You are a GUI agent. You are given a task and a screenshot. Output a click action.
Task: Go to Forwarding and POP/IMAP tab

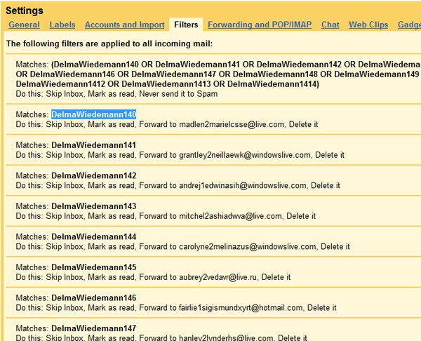[260, 25]
